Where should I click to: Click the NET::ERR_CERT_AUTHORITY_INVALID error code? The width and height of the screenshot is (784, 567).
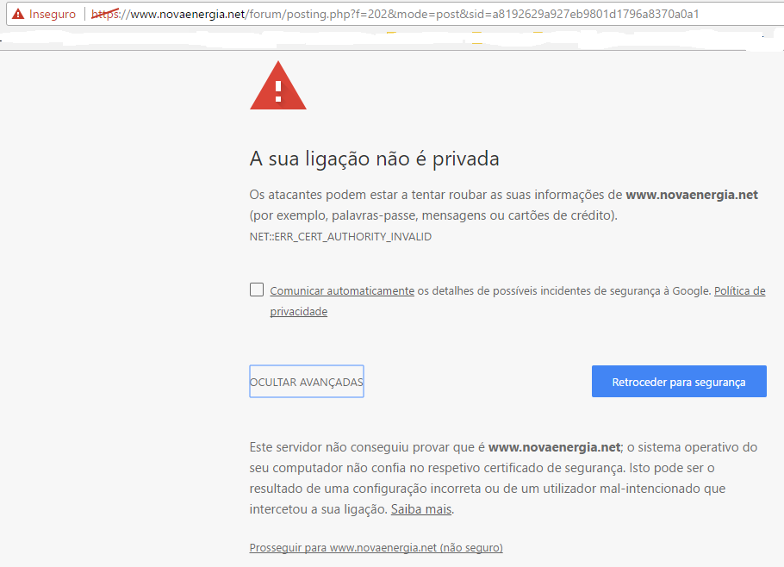click(340, 236)
